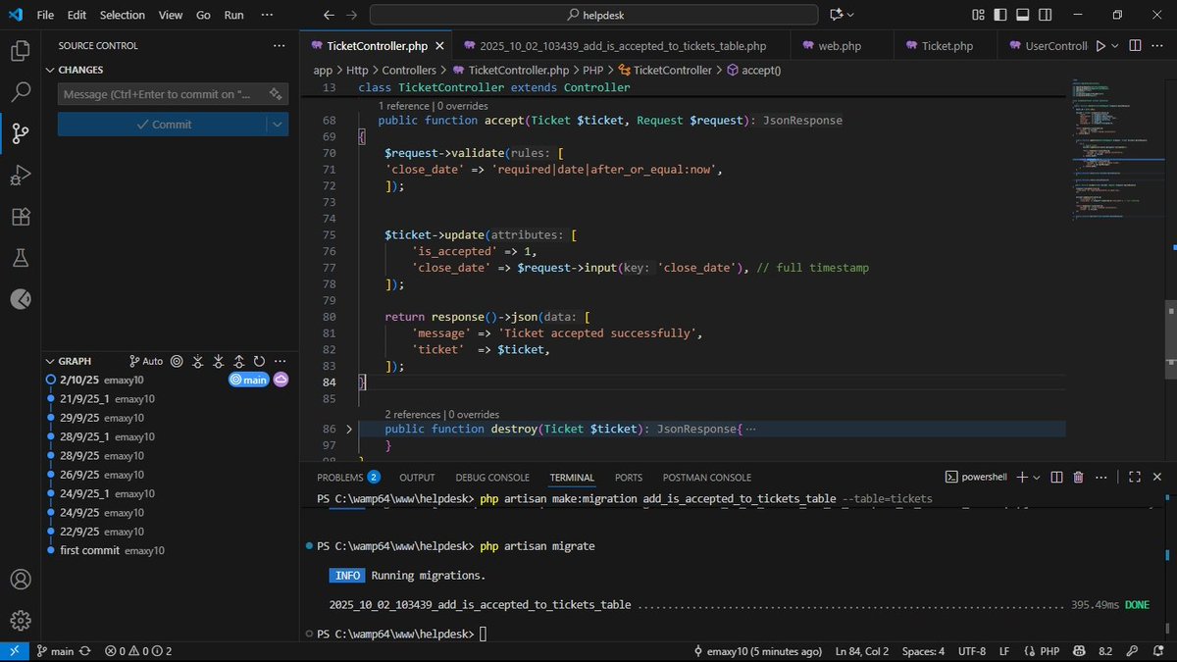Click main branch in status bar

click(x=55, y=651)
